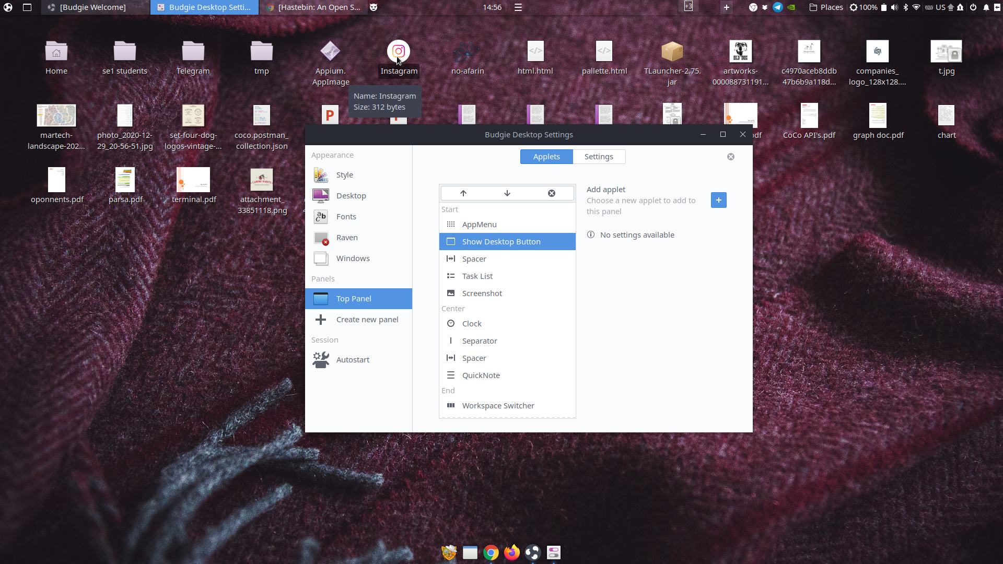This screenshot has width=1003, height=564.
Task: Click brightness 100% indicator
Action: click(x=864, y=7)
